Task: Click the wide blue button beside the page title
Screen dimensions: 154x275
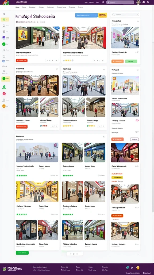Action: [86, 15]
